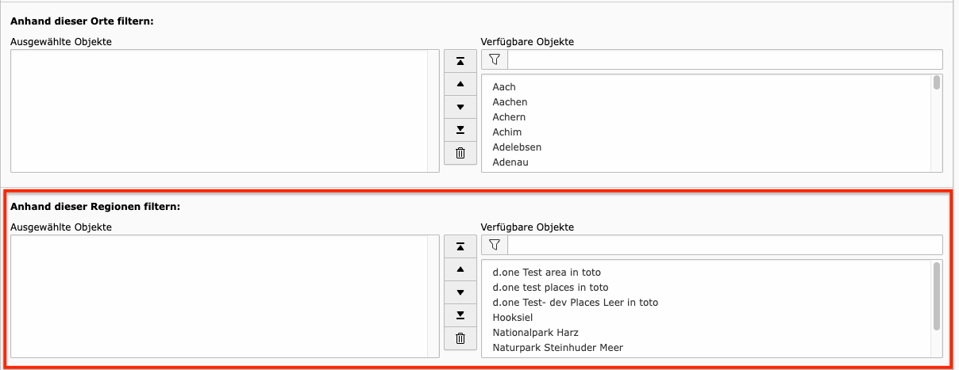Choose Adelebsen in the Orte list
Viewport: 959px width, 370px height.
click(517, 147)
